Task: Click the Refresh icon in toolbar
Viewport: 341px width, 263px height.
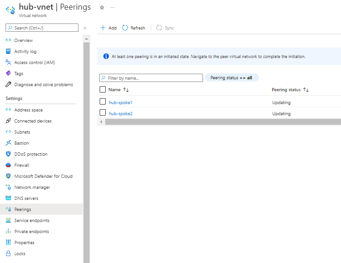Action: (125, 28)
